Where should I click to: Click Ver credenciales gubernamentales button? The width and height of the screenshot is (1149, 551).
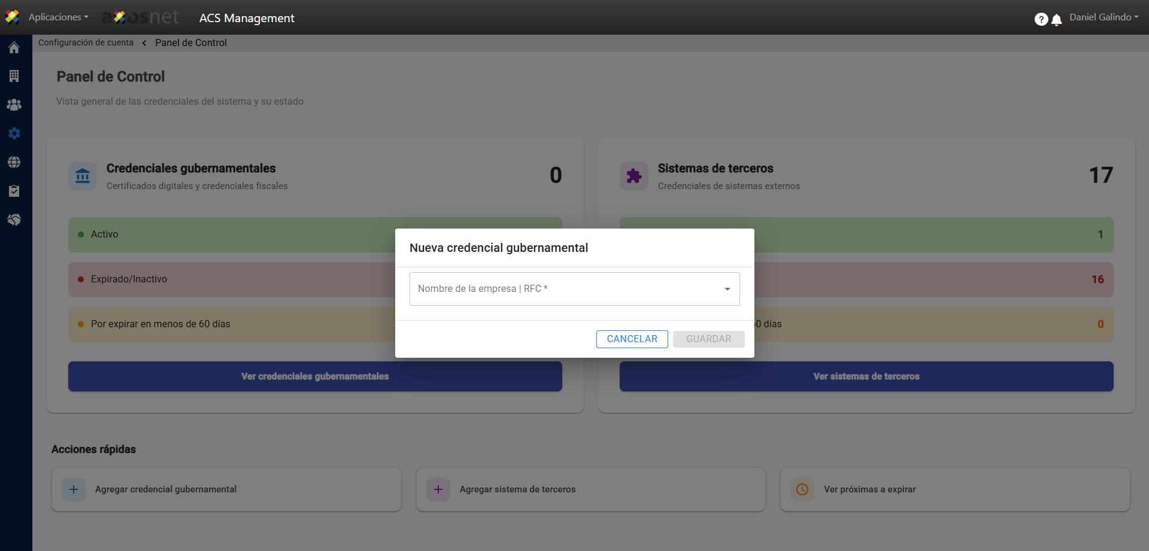coord(315,376)
